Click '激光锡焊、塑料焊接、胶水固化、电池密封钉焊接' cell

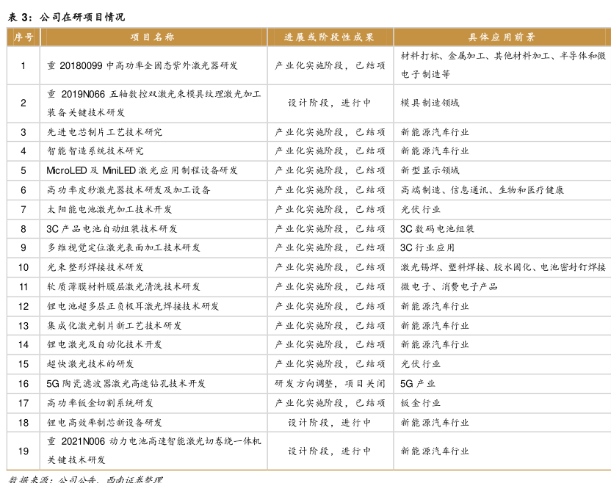pos(503,266)
